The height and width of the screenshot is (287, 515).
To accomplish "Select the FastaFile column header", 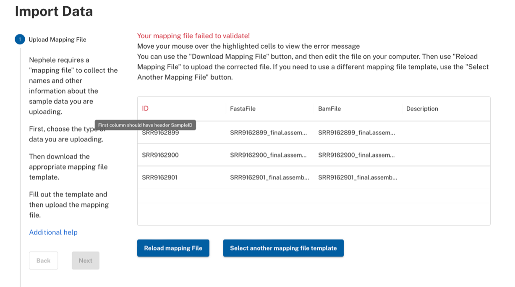I will [243, 109].
